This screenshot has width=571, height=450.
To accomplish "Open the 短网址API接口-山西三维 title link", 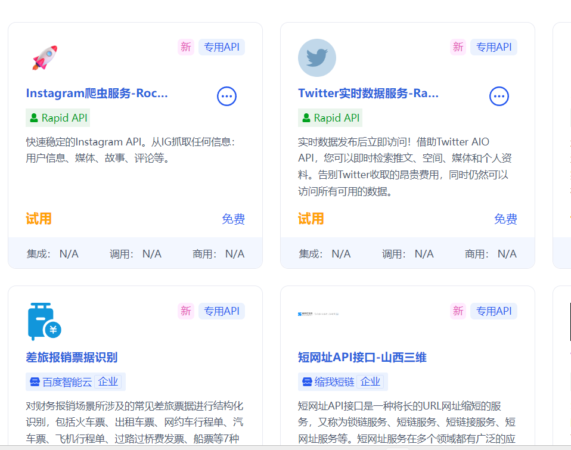I will [362, 357].
